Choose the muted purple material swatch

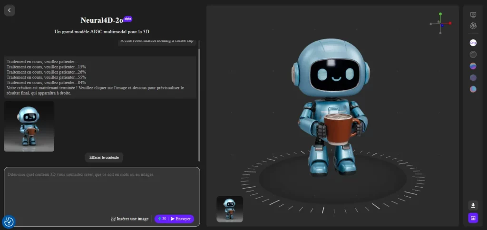pyautogui.click(x=473, y=77)
